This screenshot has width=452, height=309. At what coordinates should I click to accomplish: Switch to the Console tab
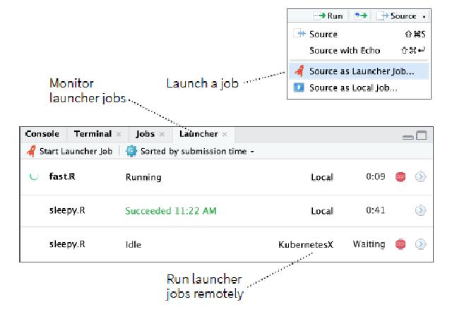[x=42, y=134]
